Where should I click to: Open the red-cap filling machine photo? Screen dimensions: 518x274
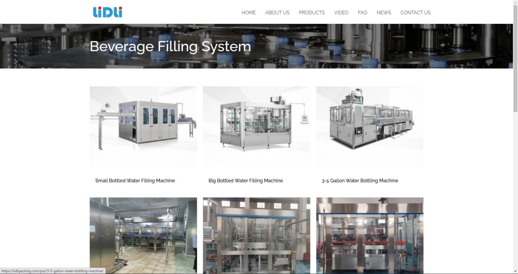(370, 236)
